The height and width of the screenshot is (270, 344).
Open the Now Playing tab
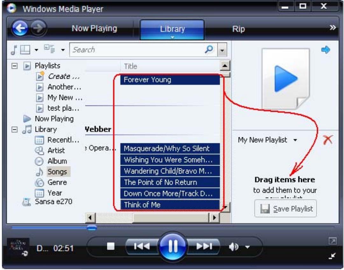click(94, 28)
